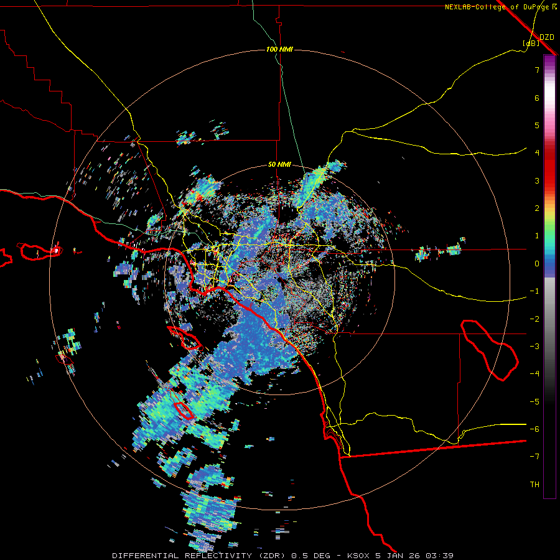The height and width of the screenshot is (560, 560).
Task: Click the scale value 1
Action: point(537,236)
